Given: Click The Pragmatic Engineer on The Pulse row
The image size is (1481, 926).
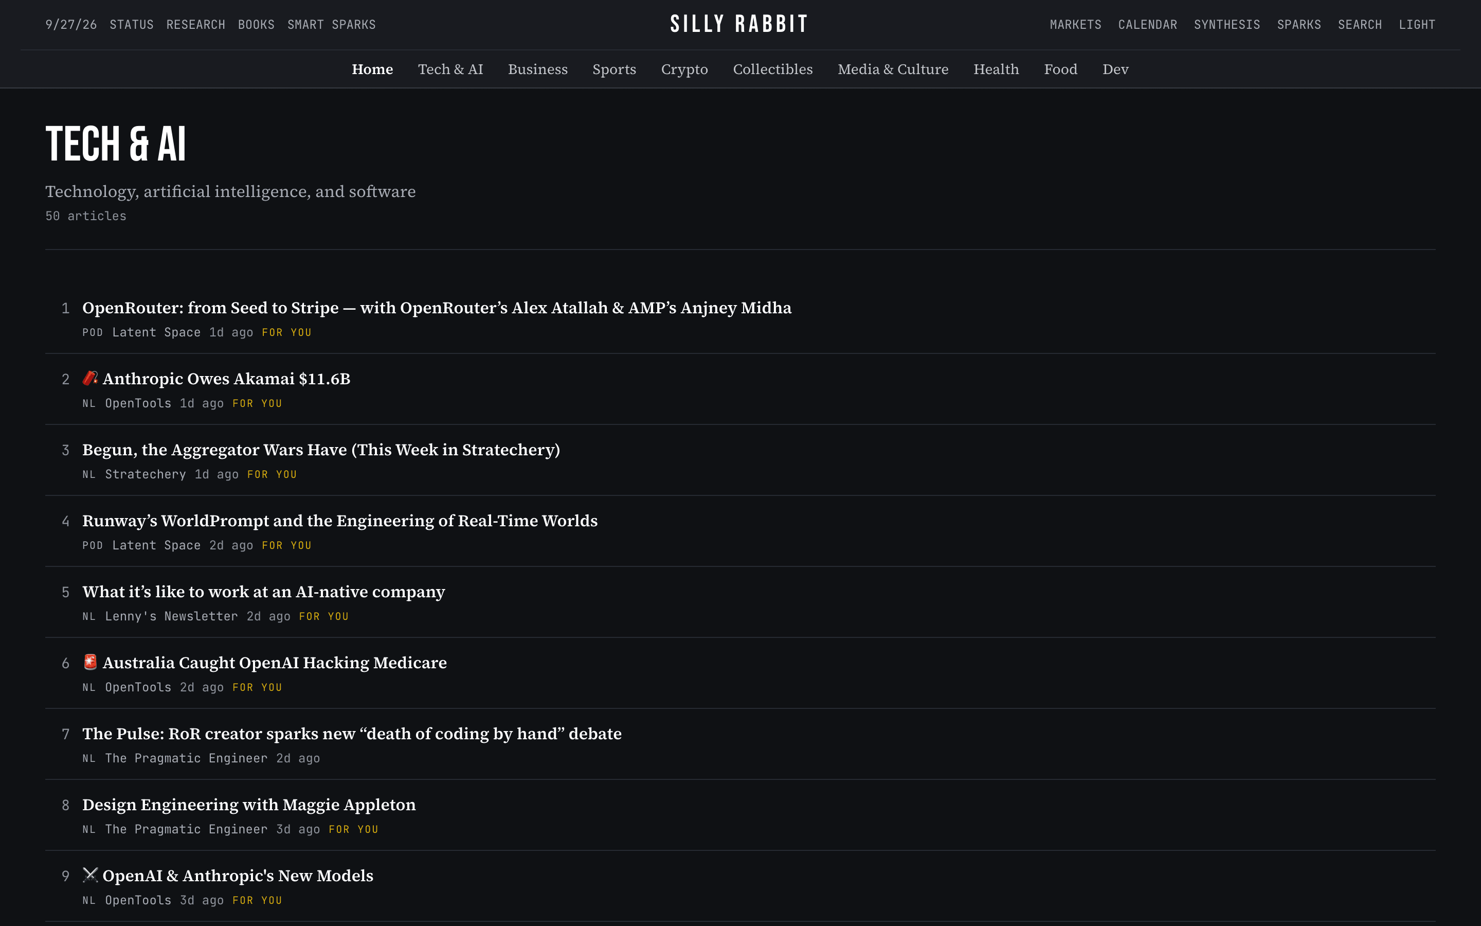Looking at the screenshot, I should (x=186, y=758).
